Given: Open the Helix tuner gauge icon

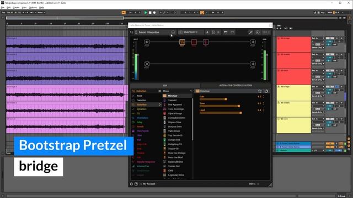Looking at the screenshot, I should click(258, 32).
